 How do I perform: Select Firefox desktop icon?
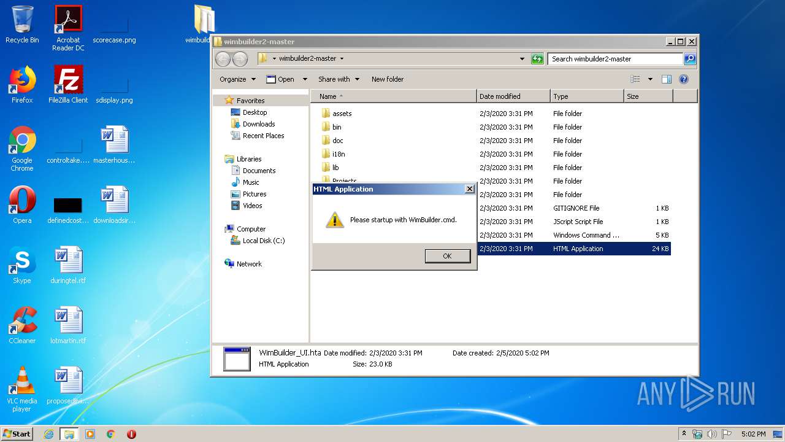pos(22,84)
